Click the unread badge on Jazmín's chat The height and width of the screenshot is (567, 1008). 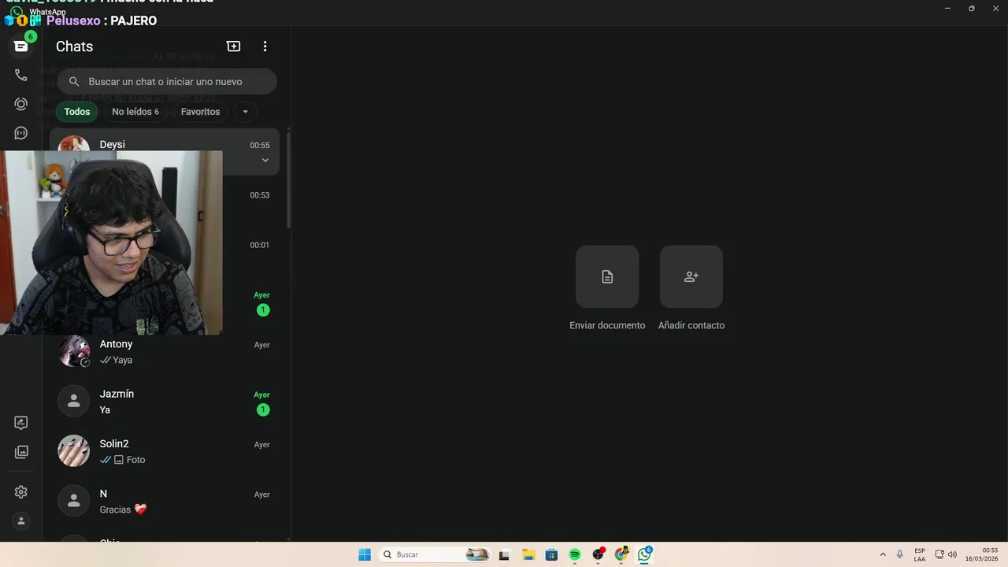click(x=263, y=409)
